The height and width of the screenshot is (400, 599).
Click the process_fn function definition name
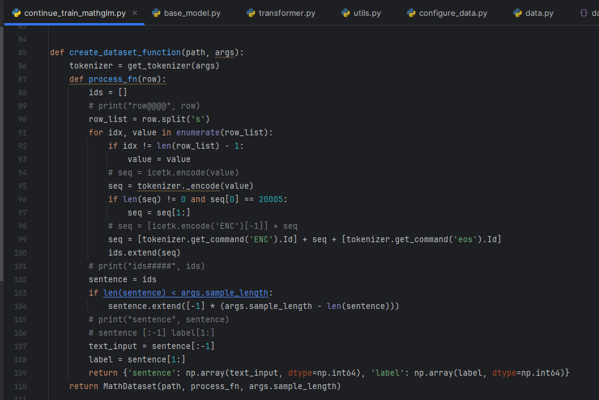pos(113,79)
